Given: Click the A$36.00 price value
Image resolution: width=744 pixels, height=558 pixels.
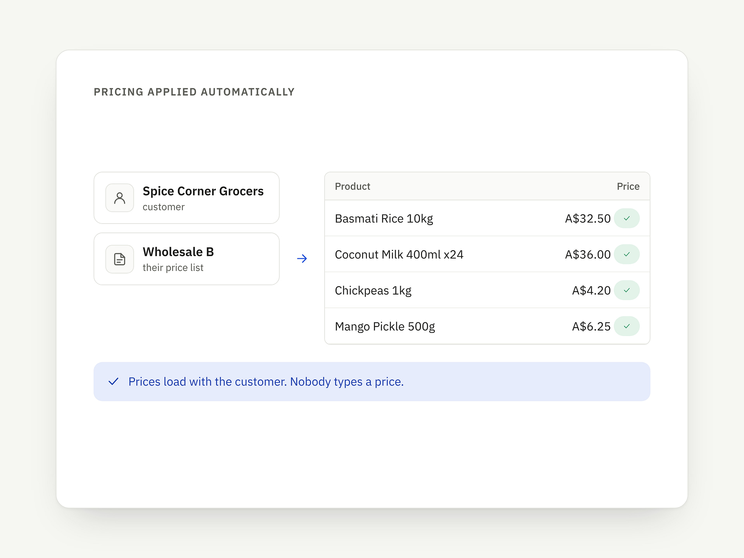Looking at the screenshot, I should click(x=588, y=255).
